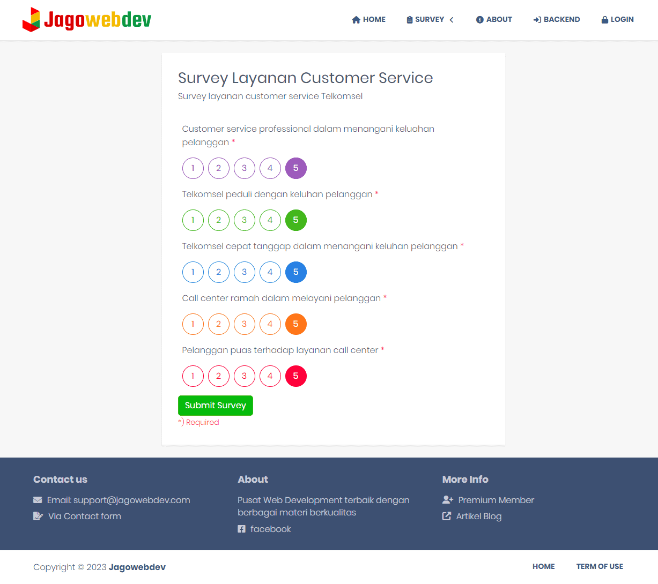Click the user-plus icon near Premium Member
This screenshot has width=658, height=584.
[448, 500]
